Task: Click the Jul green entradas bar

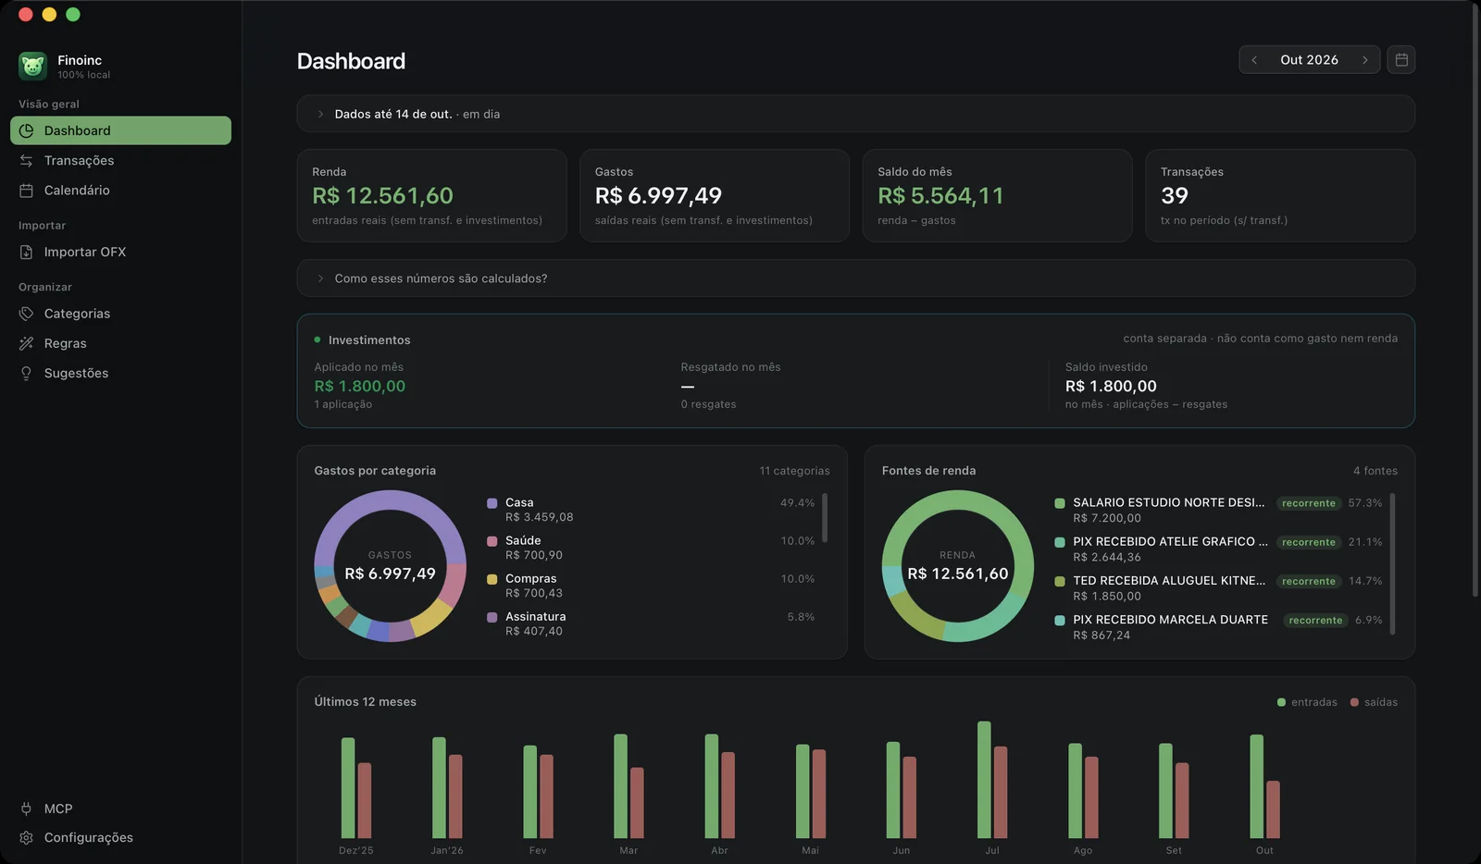Action: (984, 780)
